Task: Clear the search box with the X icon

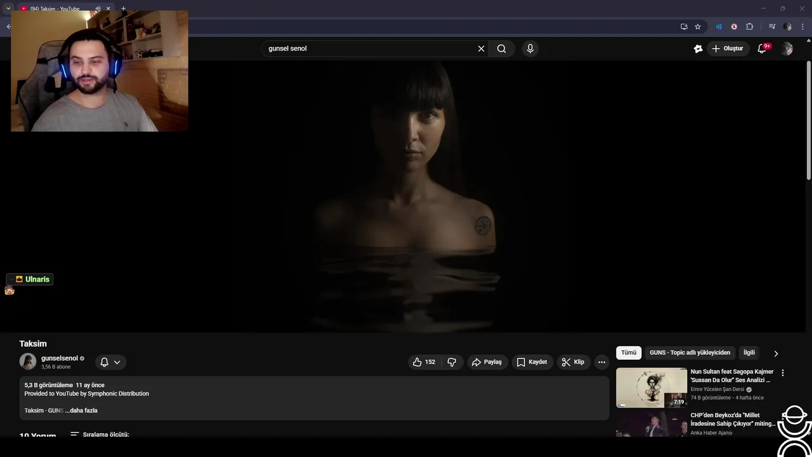Action: tap(481, 48)
